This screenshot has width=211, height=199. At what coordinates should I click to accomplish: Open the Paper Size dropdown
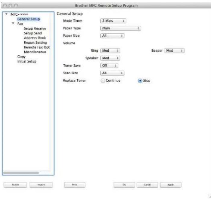click(112, 36)
